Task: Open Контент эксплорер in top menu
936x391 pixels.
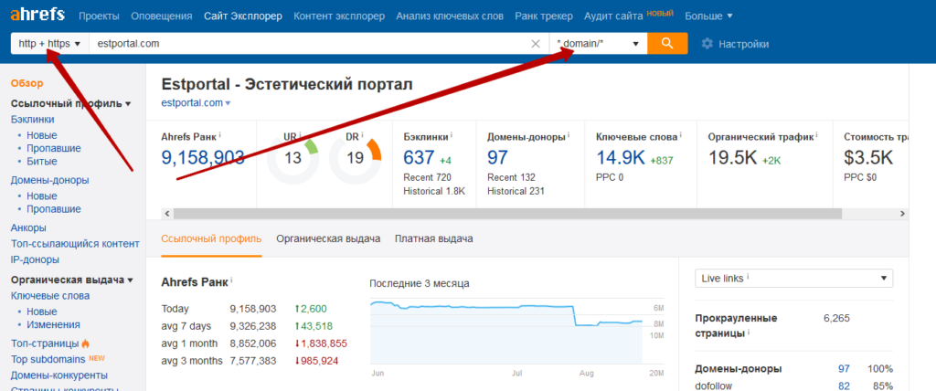Action: click(x=338, y=16)
